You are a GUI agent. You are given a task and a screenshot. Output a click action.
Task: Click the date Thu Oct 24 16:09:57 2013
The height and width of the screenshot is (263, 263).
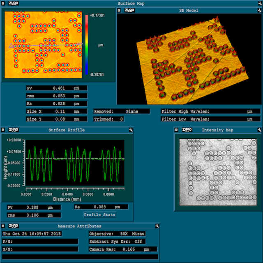click(x=32, y=234)
